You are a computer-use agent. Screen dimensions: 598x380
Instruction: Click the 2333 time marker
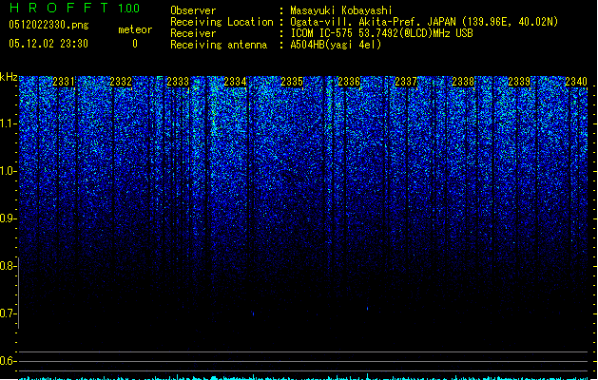click(178, 82)
